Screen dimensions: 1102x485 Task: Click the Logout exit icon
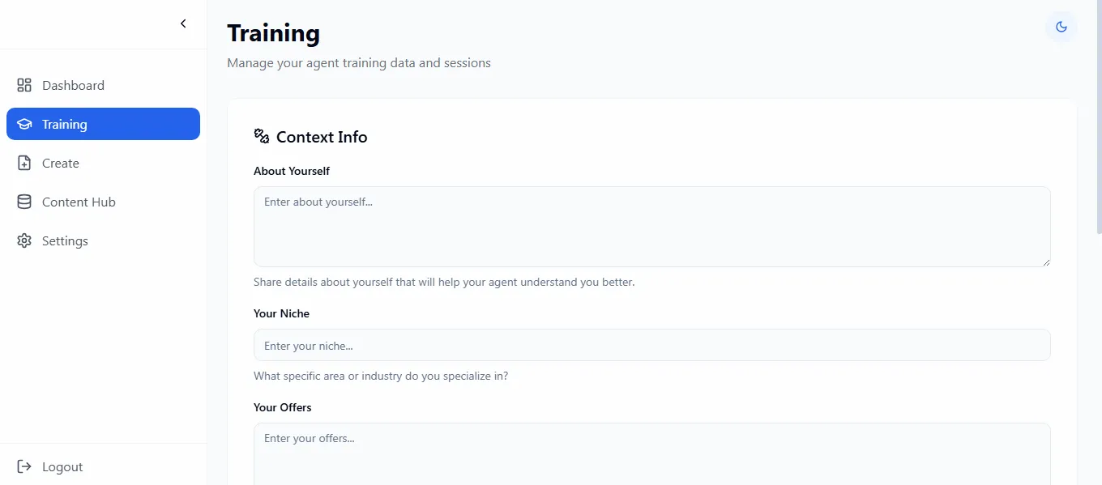point(24,466)
